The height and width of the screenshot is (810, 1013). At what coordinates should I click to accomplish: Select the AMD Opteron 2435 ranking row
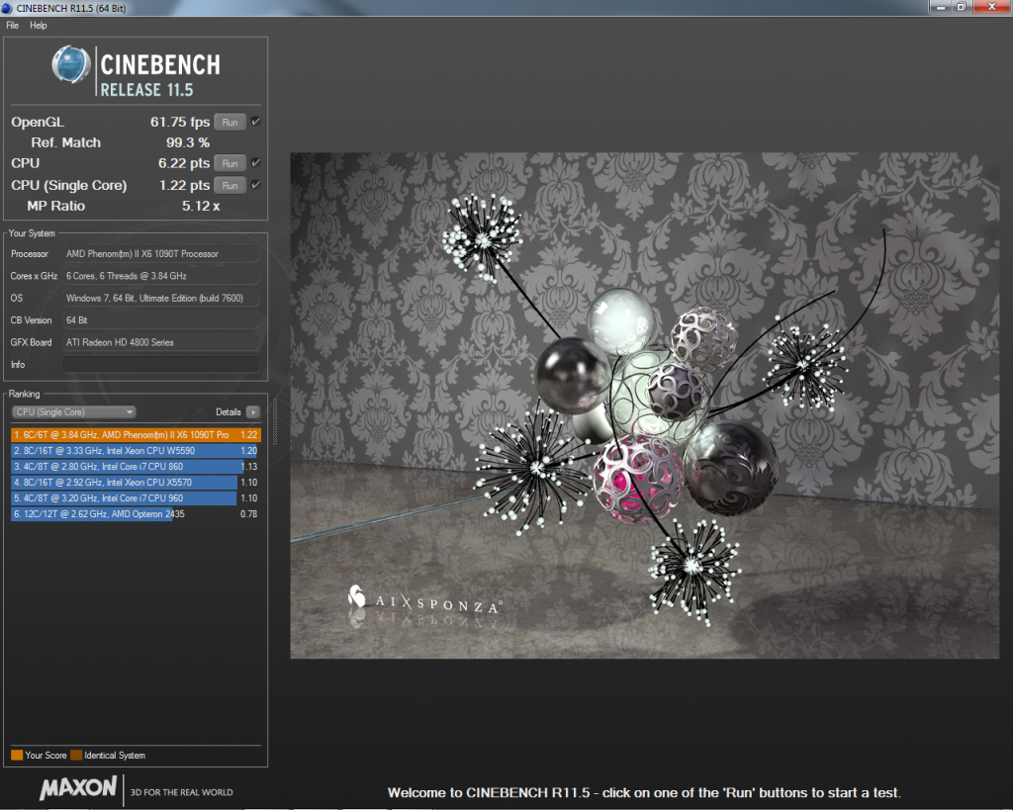click(x=136, y=514)
